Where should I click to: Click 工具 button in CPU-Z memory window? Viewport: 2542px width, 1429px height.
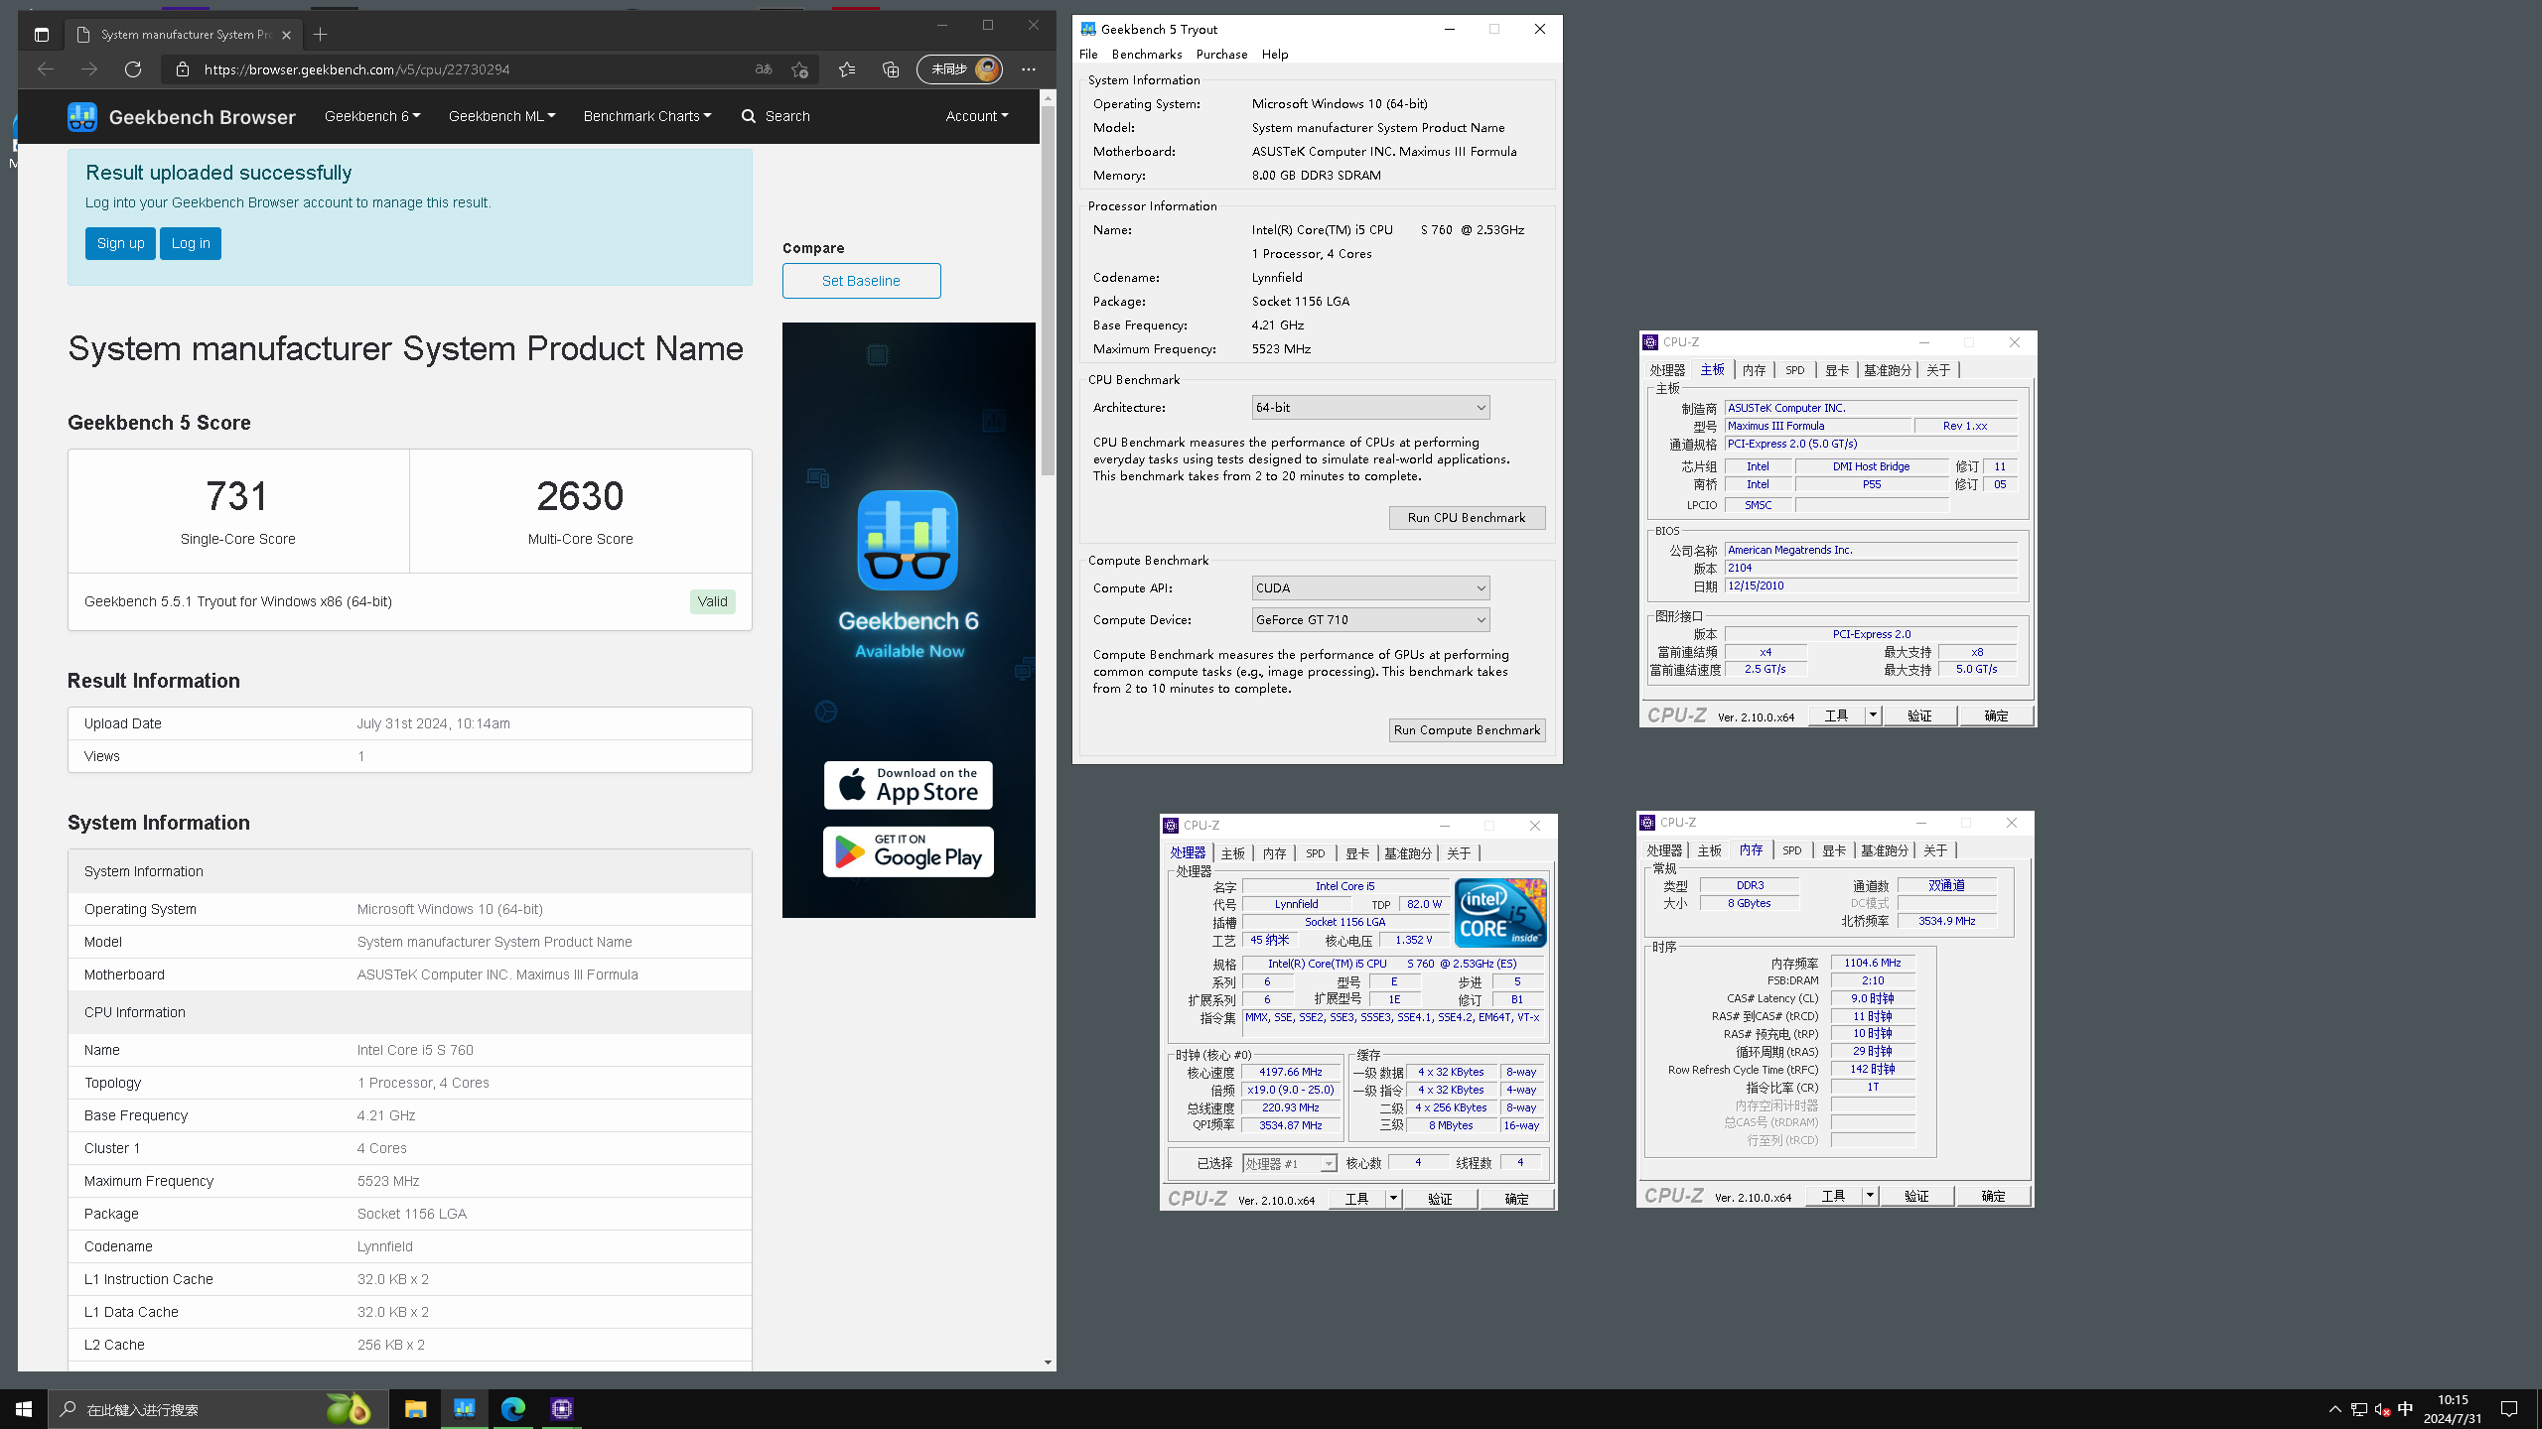[x=1833, y=1196]
